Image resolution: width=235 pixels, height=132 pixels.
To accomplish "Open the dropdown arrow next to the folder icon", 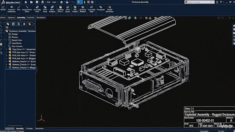I will click(34, 2).
